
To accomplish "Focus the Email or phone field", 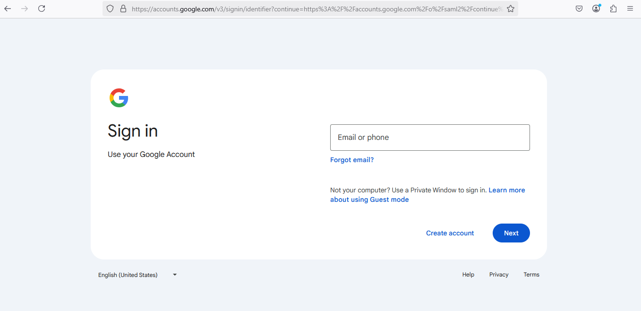I will pos(430,138).
